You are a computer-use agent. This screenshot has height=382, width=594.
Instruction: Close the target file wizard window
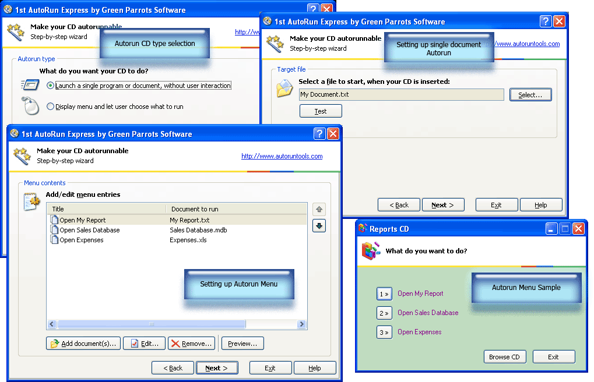tap(559, 21)
